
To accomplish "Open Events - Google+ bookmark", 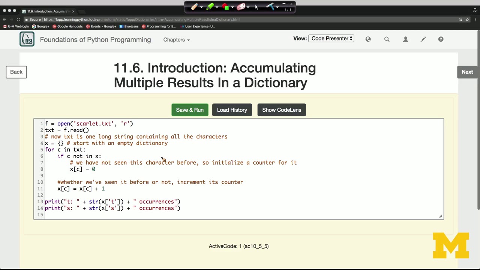I will click(101, 26).
